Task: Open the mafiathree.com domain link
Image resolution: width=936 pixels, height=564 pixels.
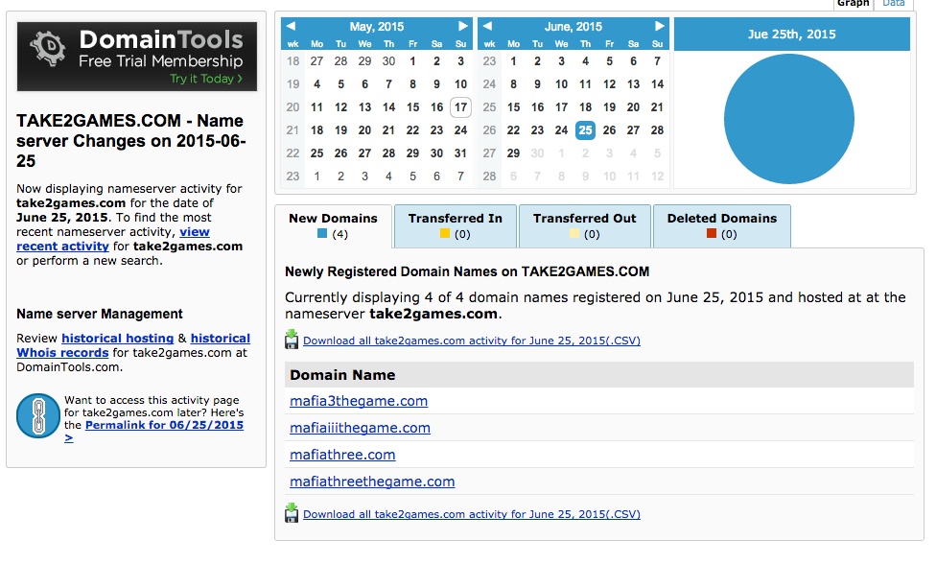Action: click(342, 455)
